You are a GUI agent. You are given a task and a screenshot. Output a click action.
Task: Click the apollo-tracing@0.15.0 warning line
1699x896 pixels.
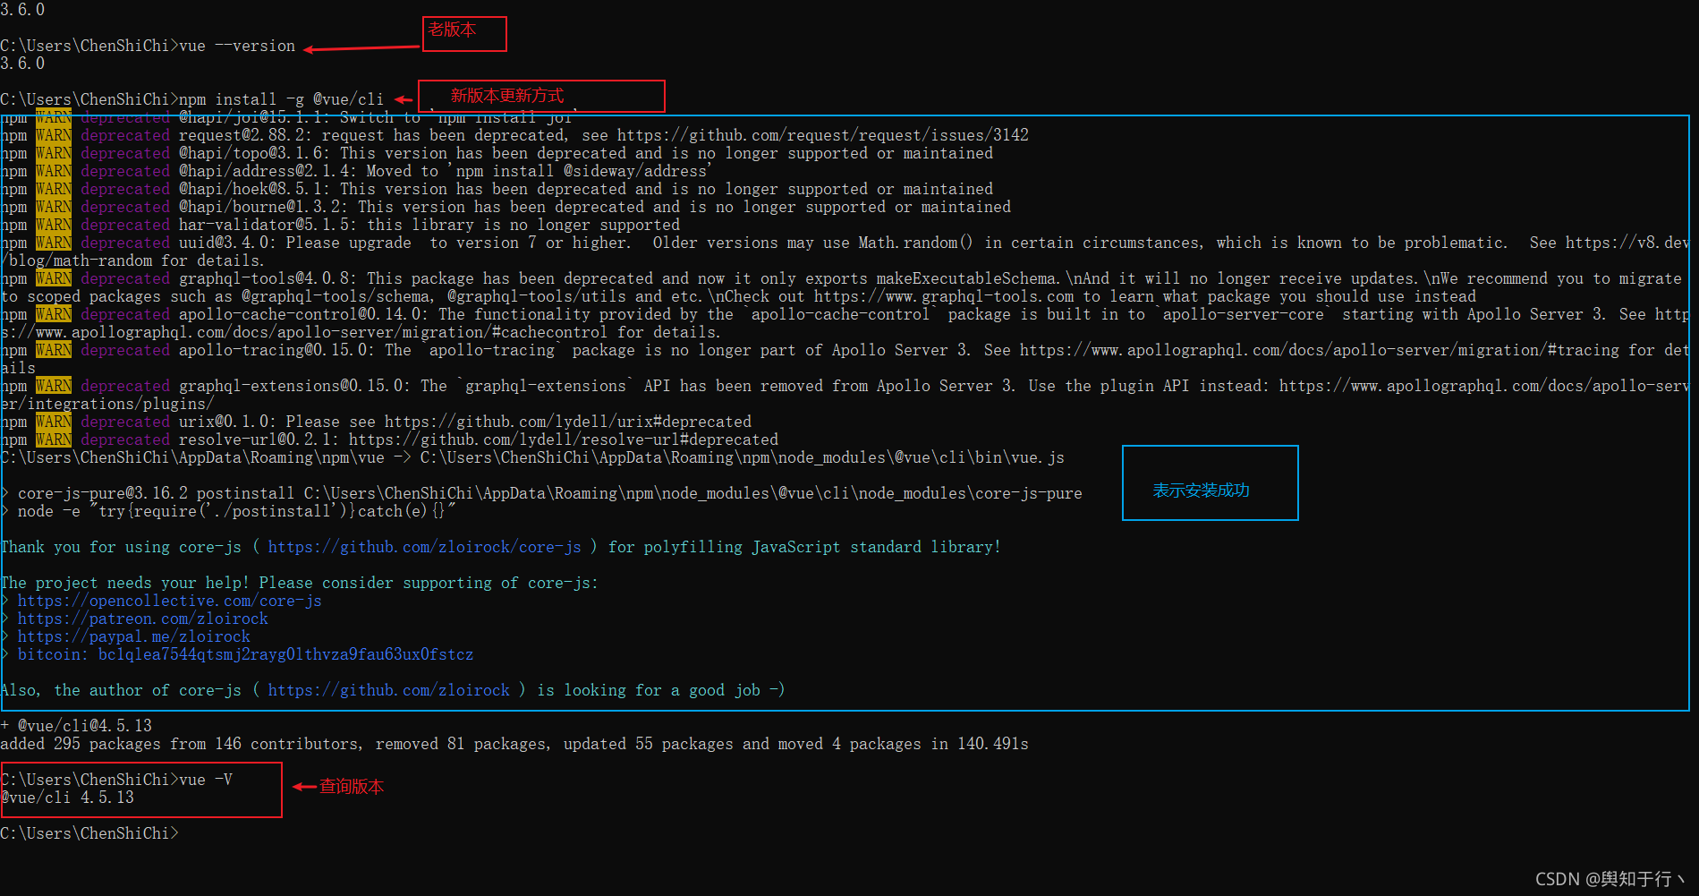(x=845, y=359)
